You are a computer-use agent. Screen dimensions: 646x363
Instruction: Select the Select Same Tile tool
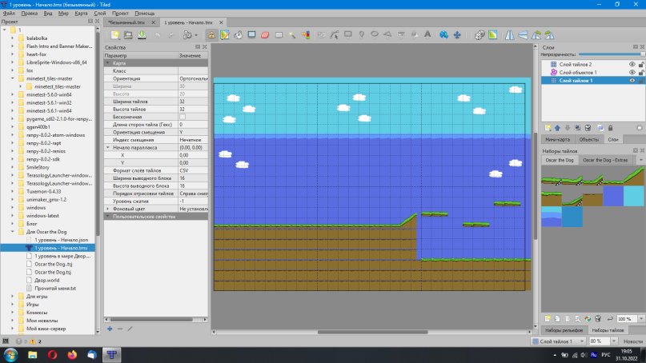(306, 35)
